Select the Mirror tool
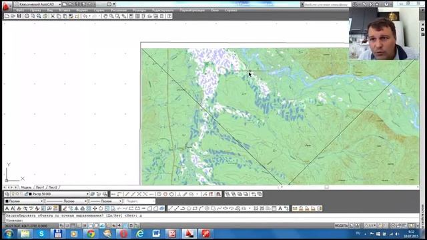The width and height of the screenshot is (427, 240). click(77, 209)
